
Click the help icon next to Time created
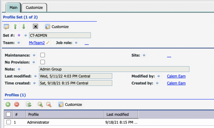[x=34, y=83]
